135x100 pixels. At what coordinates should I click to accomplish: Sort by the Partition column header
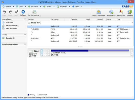click(39, 19)
